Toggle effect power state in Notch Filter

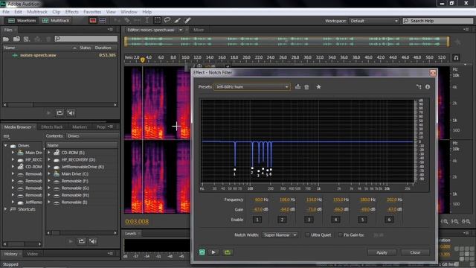[x=202, y=252]
